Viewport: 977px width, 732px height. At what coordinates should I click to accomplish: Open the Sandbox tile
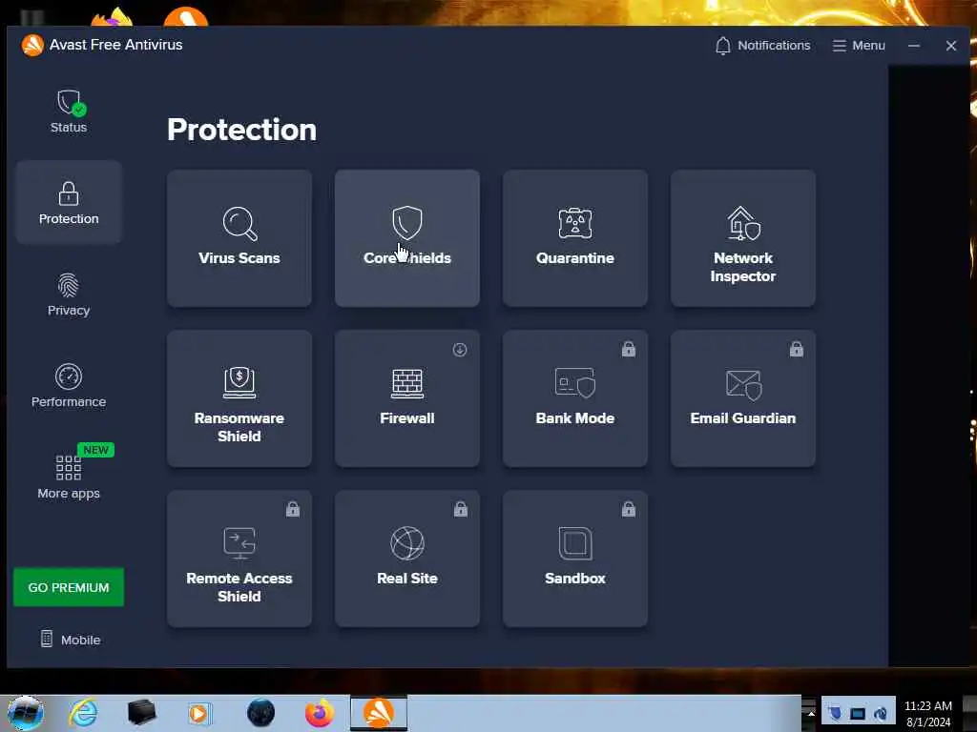coord(575,559)
